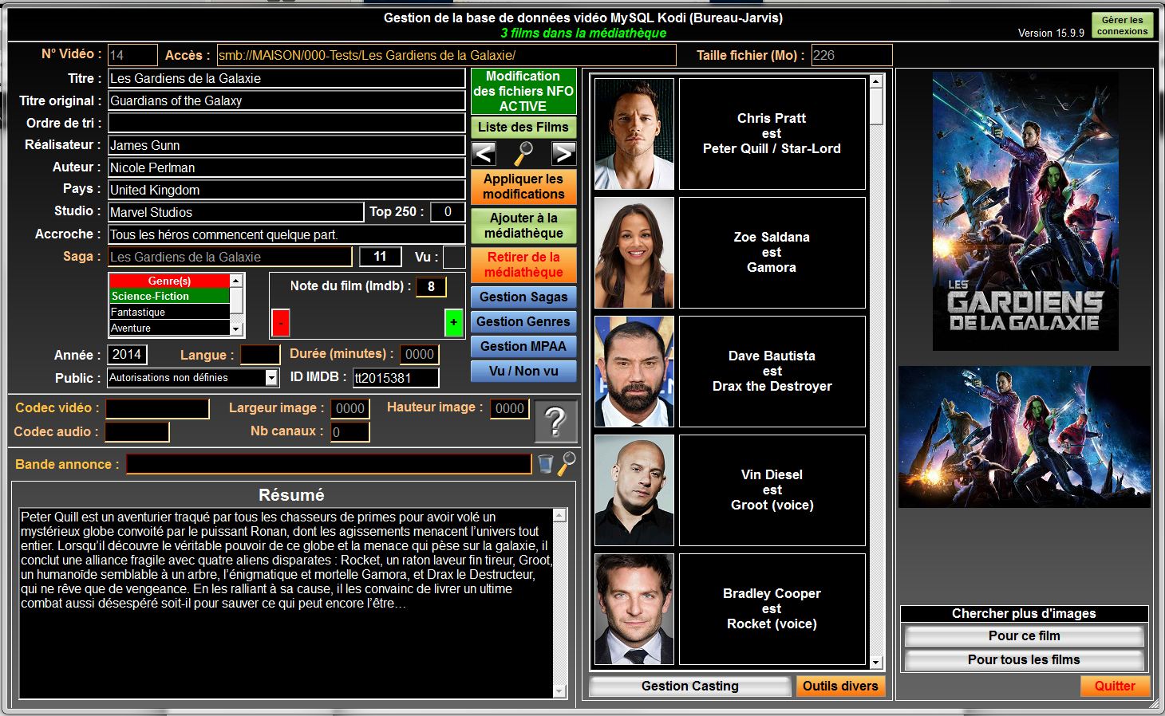Image resolution: width=1165 pixels, height=716 pixels.
Task: Select Aventure in the genre list
Action: coord(169,328)
